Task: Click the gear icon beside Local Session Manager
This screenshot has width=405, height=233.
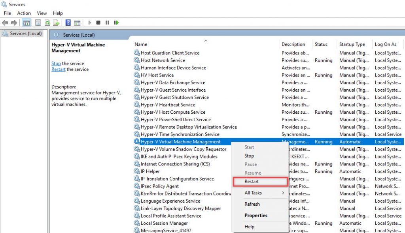Action: [x=136, y=223]
